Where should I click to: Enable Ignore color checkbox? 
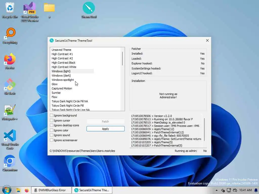(x=51, y=130)
